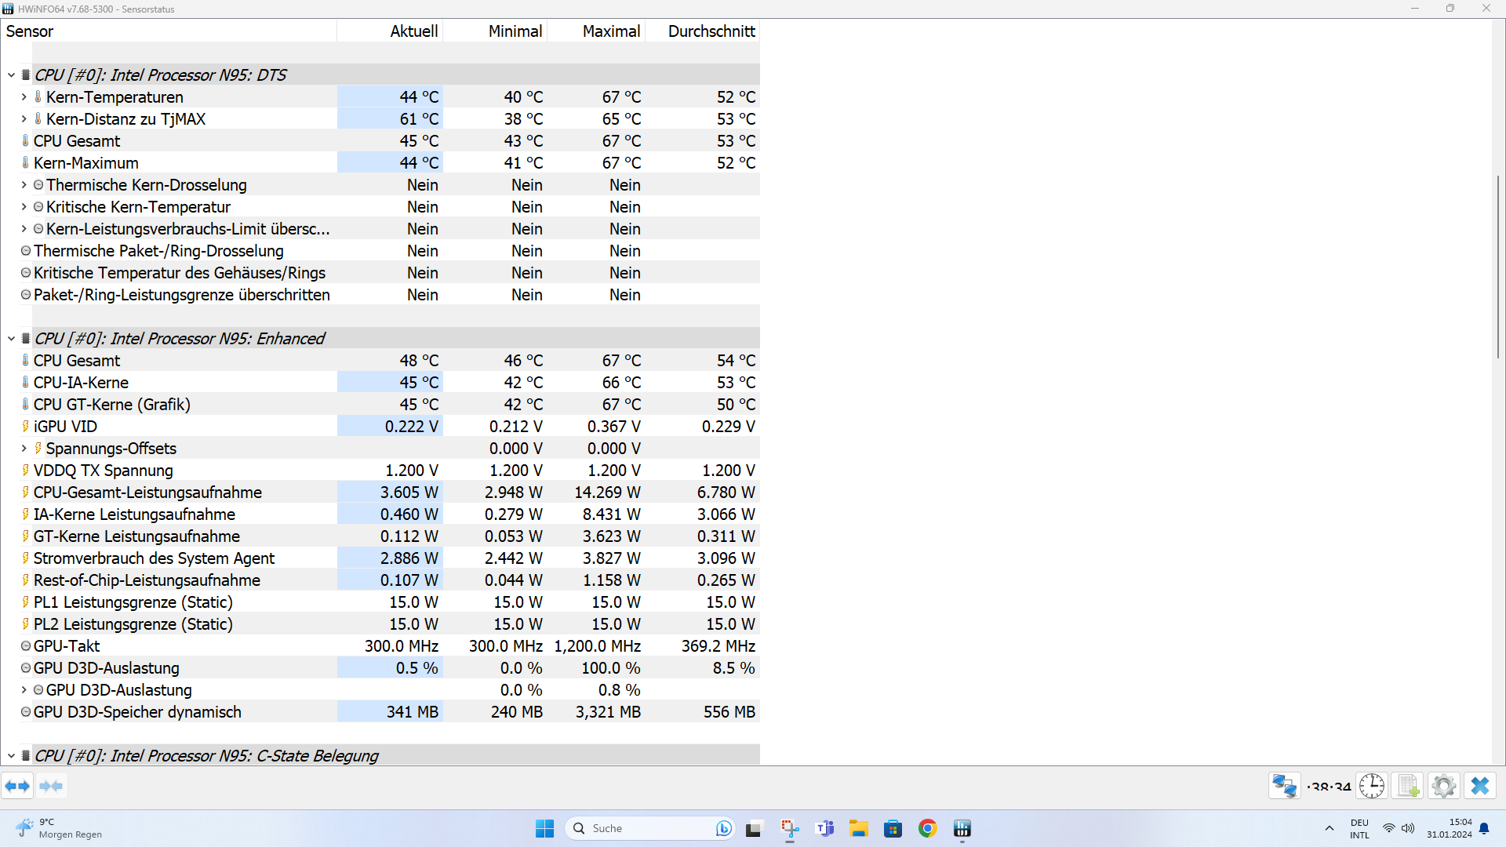Click the 3,321 MB maximal memory value
This screenshot has width=1506, height=847.
(608, 712)
